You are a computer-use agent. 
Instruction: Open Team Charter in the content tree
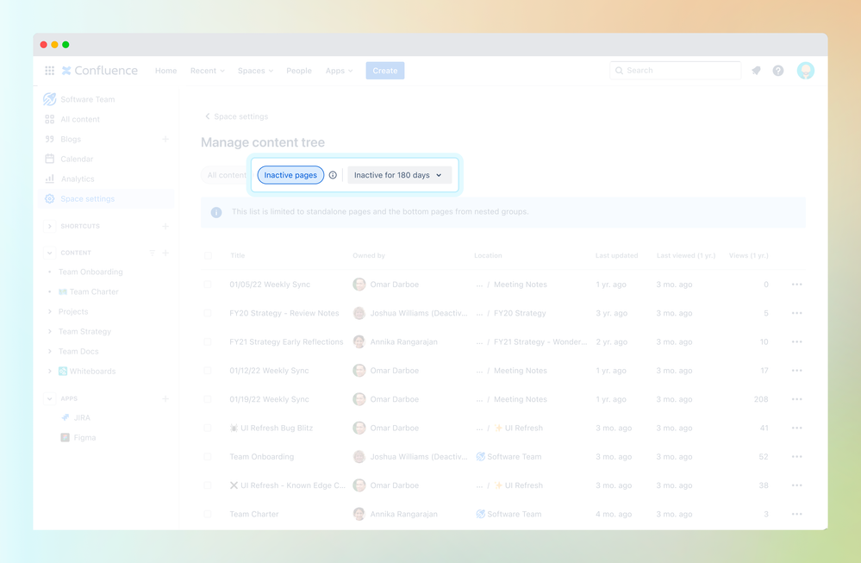pyautogui.click(x=94, y=291)
